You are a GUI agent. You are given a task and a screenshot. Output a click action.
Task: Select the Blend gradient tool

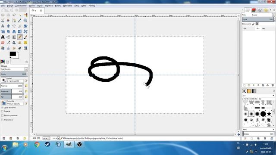(x=14, y=37)
